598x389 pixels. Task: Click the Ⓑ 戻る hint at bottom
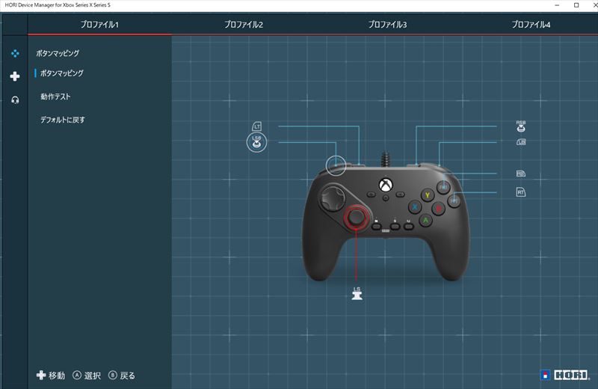click(122, 376)
